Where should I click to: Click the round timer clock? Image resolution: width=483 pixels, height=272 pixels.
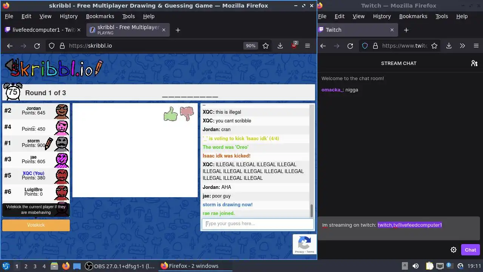tap(12, 92)
